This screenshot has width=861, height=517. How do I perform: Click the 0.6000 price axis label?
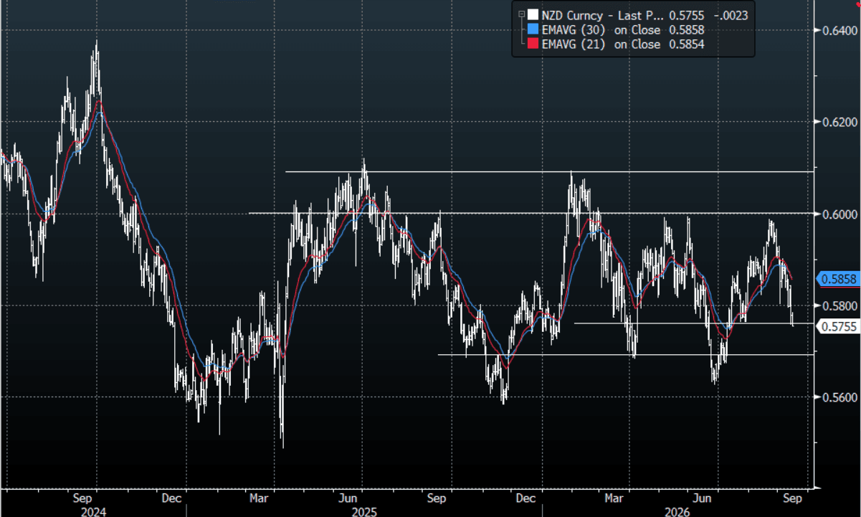tap(839, 214)
